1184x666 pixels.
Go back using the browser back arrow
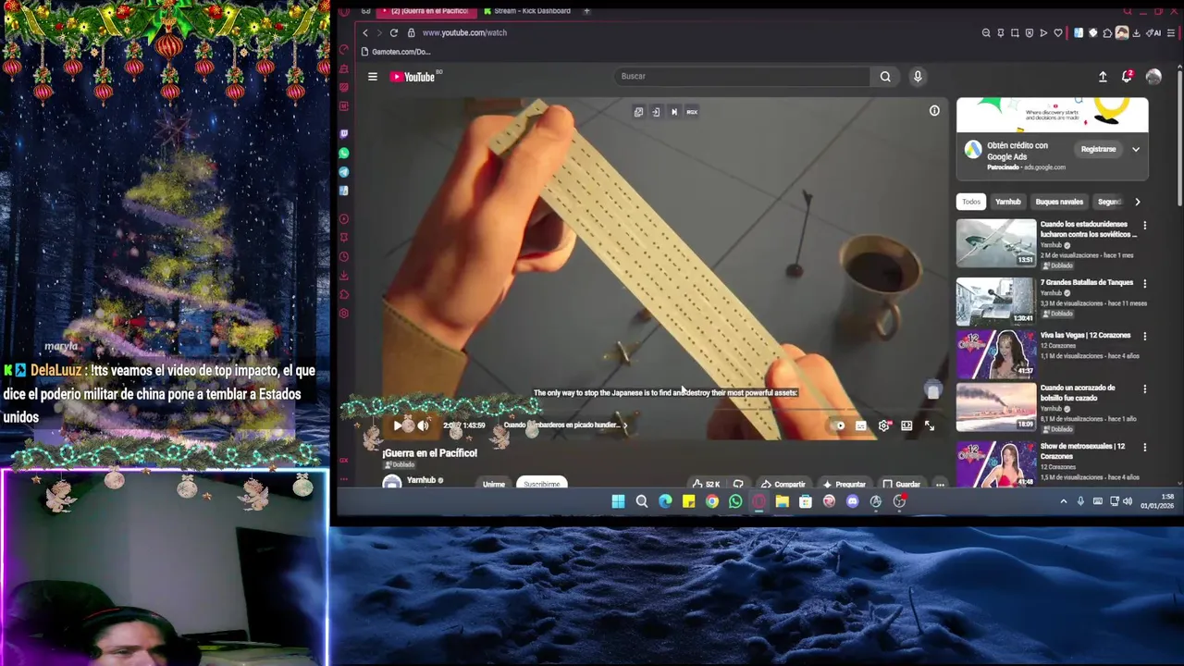tap(364, 32)
